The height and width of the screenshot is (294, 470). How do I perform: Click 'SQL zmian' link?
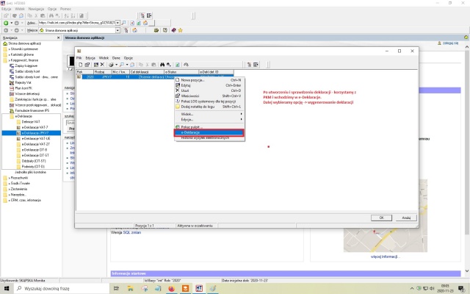click(132, 232)
